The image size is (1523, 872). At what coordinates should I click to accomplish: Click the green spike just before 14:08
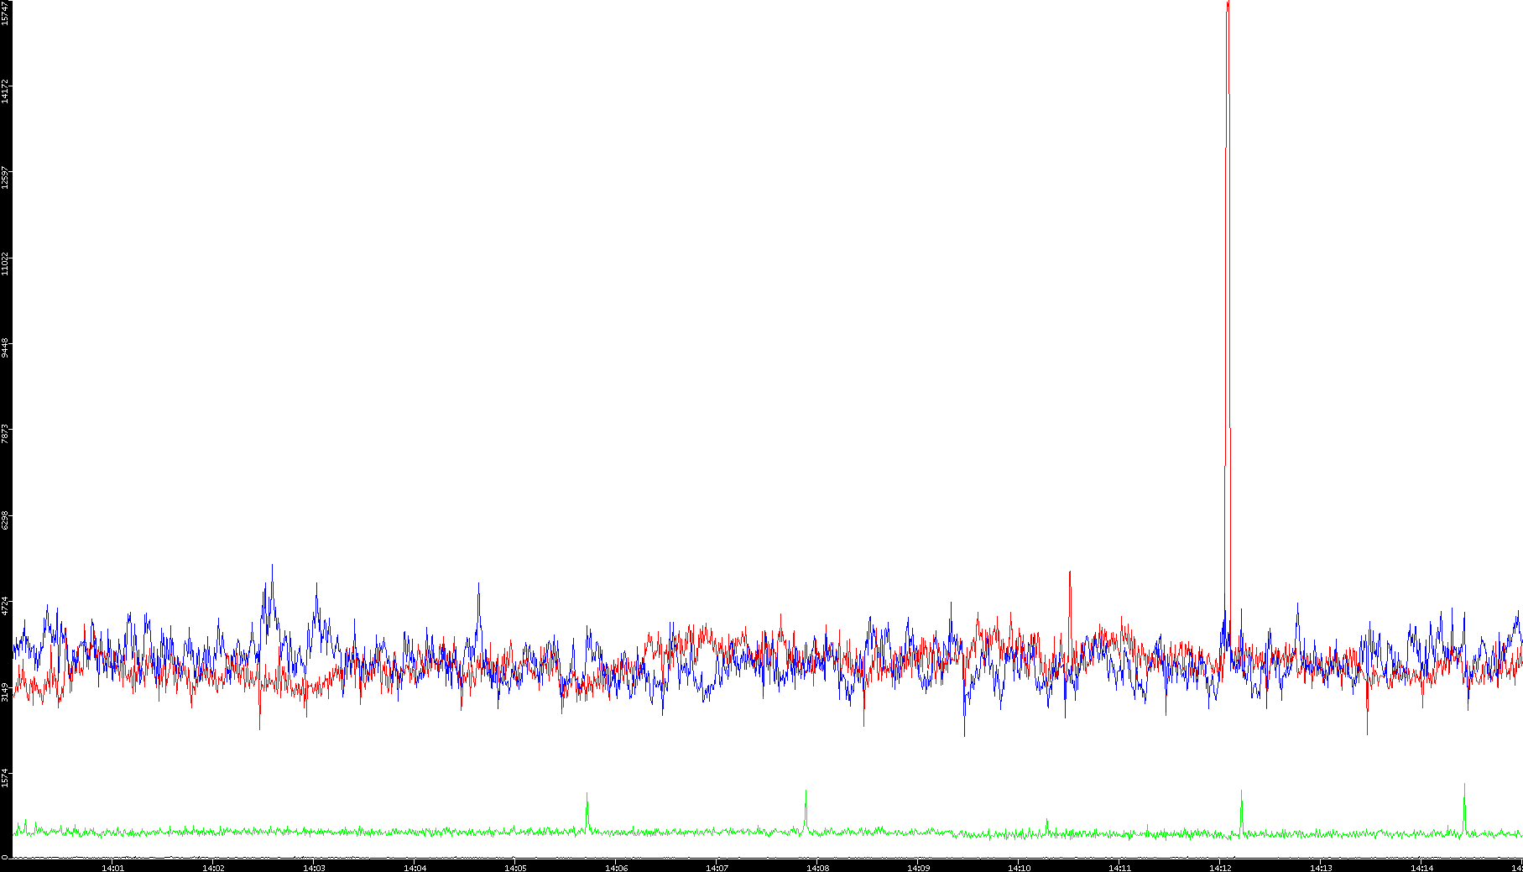coord(806,791)
